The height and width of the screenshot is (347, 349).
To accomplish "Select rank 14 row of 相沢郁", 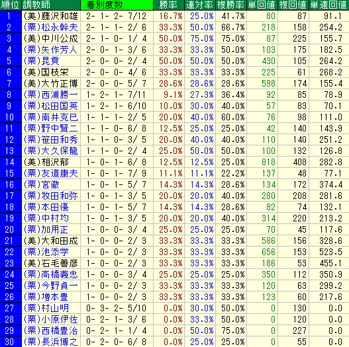I will (175, 162).
